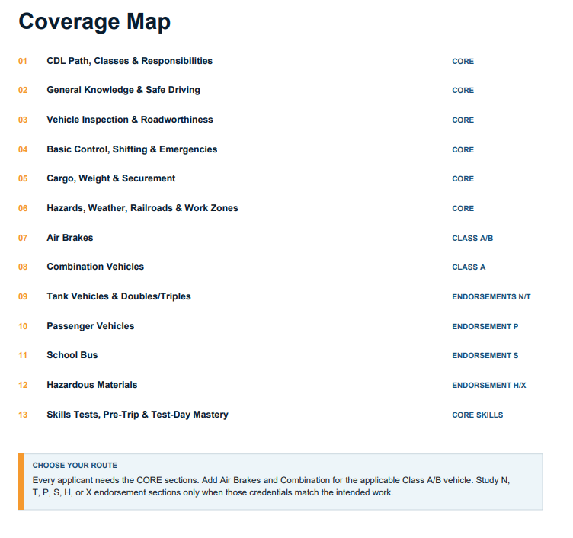Click the CLASS A tag for Combination Vehicles
The image size is (573, 538).
(469, 267)
